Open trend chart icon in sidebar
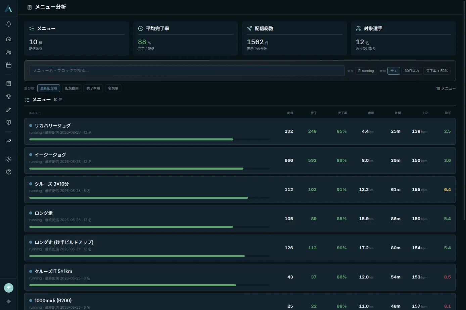The image size is (466, 310). (x=9, y=141)
